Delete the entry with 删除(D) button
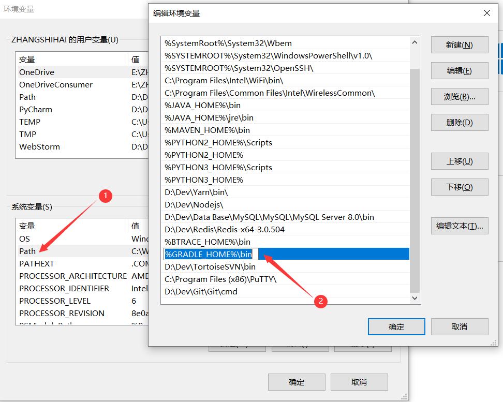Screen dimensions: 503x402 click(x=459, y=123)
